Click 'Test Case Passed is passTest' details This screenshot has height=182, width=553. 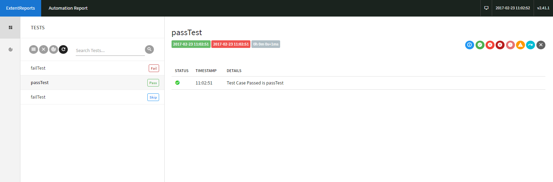tap(255, 83)
